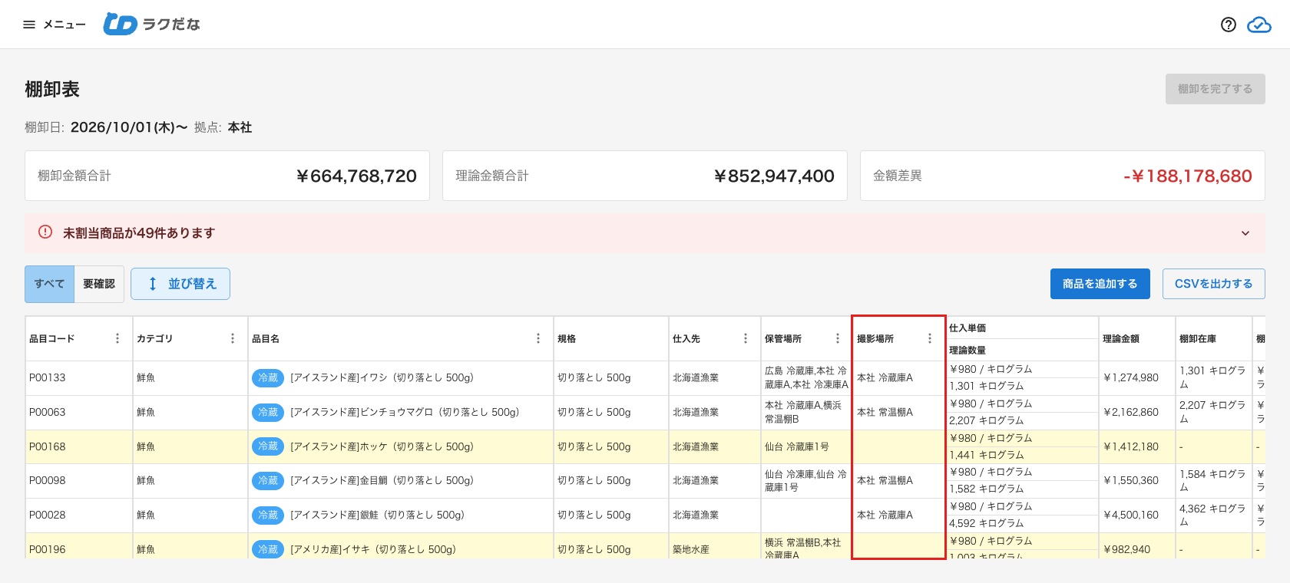
Task: Click theoretical amount ¥2,162,860
Action: coord(1131,412)
